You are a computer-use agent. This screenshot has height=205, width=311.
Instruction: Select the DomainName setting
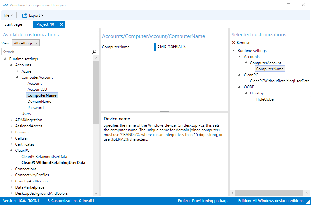click(x=39, y=102)
